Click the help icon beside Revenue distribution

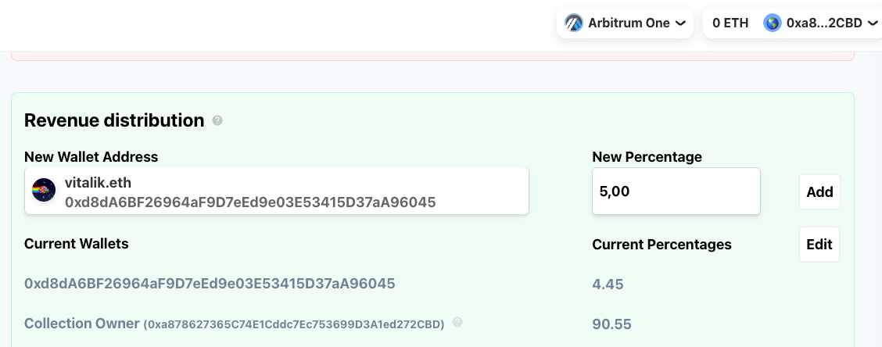(x=217, y=121)
